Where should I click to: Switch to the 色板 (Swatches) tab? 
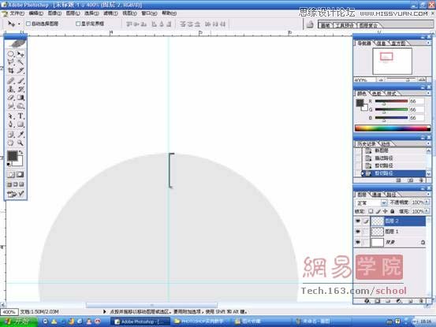(377, 93)
